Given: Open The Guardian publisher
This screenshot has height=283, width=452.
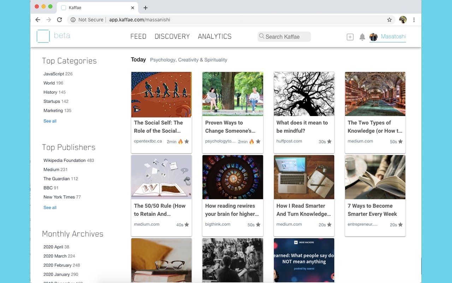Looking at the screenshot, I should point(61,179).
